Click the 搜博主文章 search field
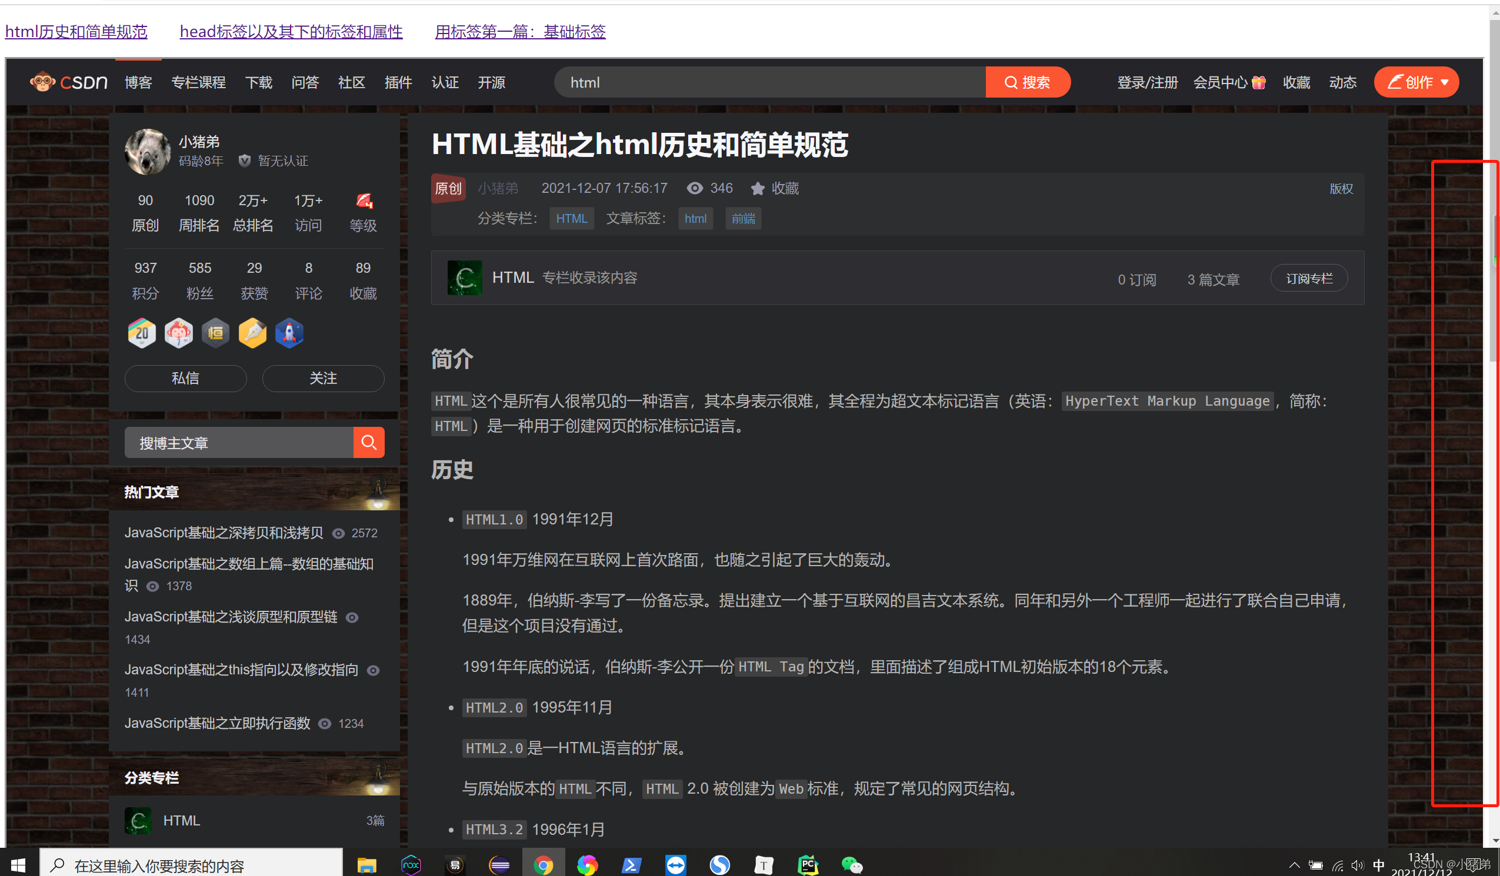The height and width of the screenshot is (876, 1500). [239, 443]
